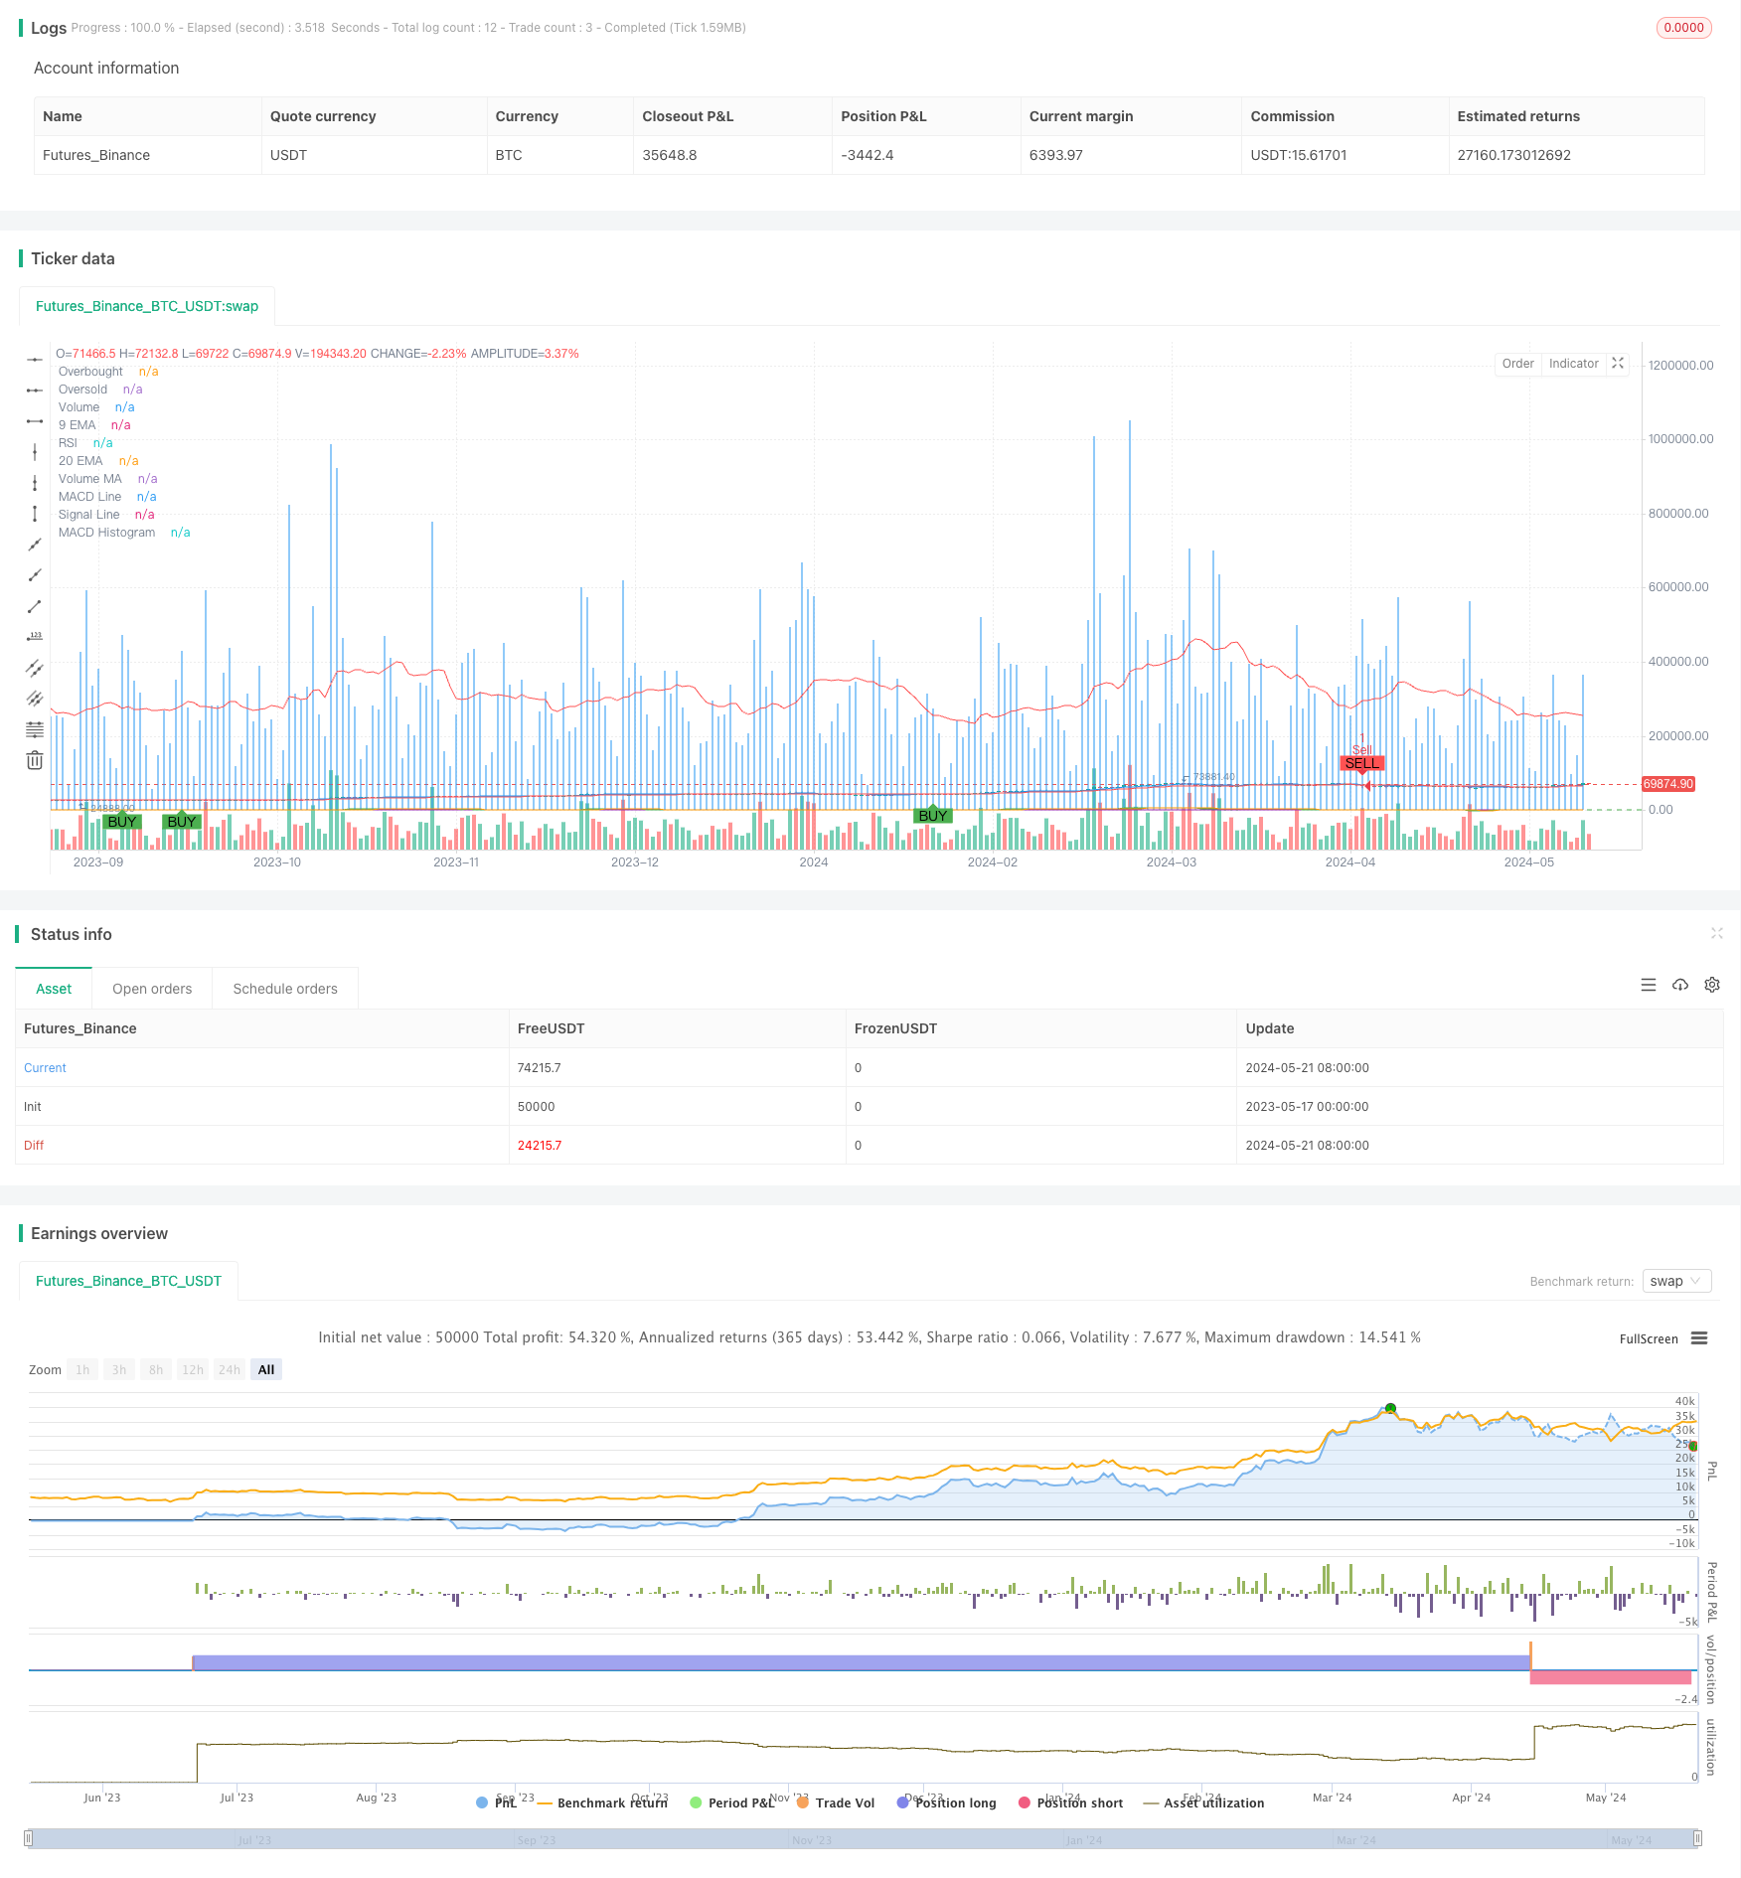Click the cloud download icon in Status info

pyautogui.click(x=1680, y=985)
